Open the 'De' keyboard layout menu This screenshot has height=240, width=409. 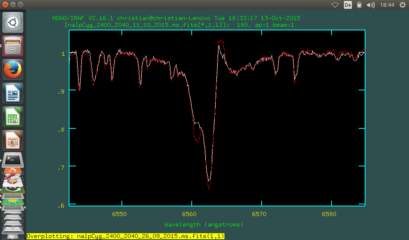[347, 4]
